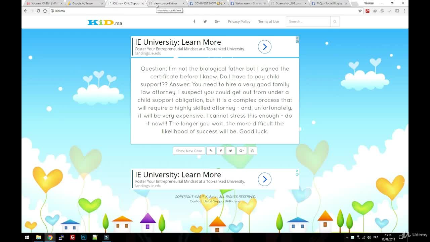Image resolution: width=430 pixels, height=242 pixels.
Task: Click Support@Kid.ma contact text
Action: 226,201
